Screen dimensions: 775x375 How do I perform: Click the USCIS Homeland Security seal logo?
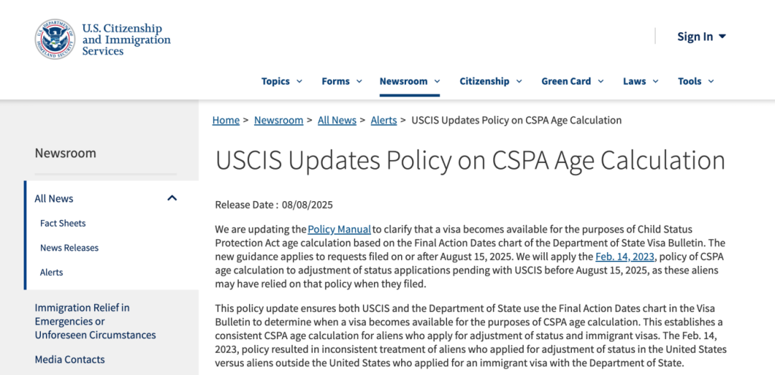click(55, 39)
